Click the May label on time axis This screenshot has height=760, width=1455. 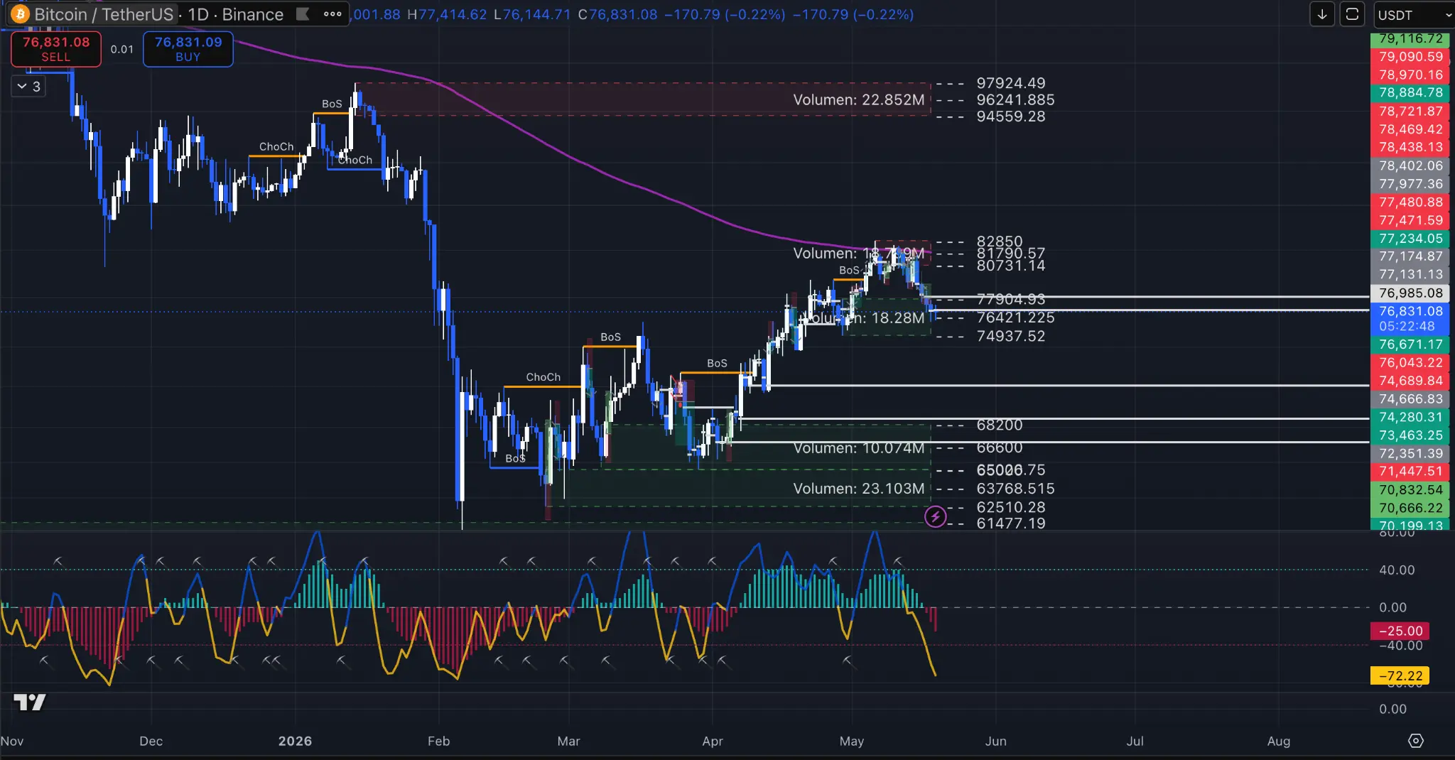852,741
